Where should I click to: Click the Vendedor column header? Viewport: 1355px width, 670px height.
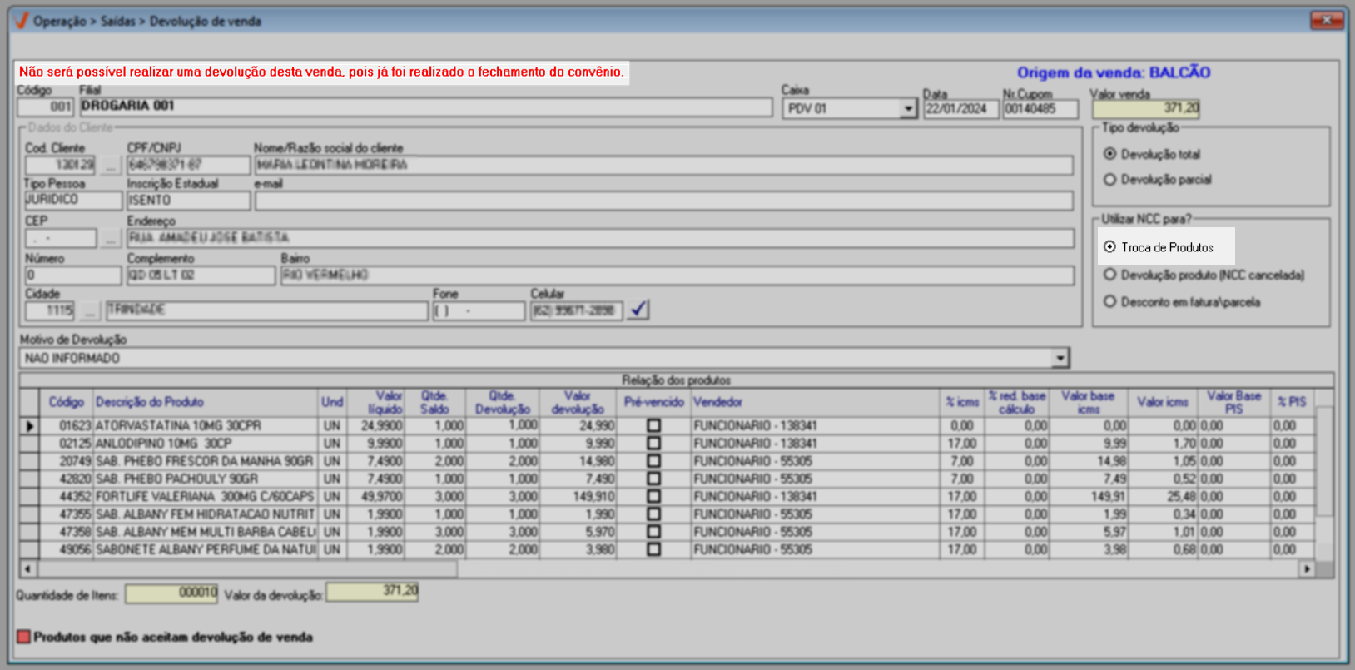(x=815, y=402)
